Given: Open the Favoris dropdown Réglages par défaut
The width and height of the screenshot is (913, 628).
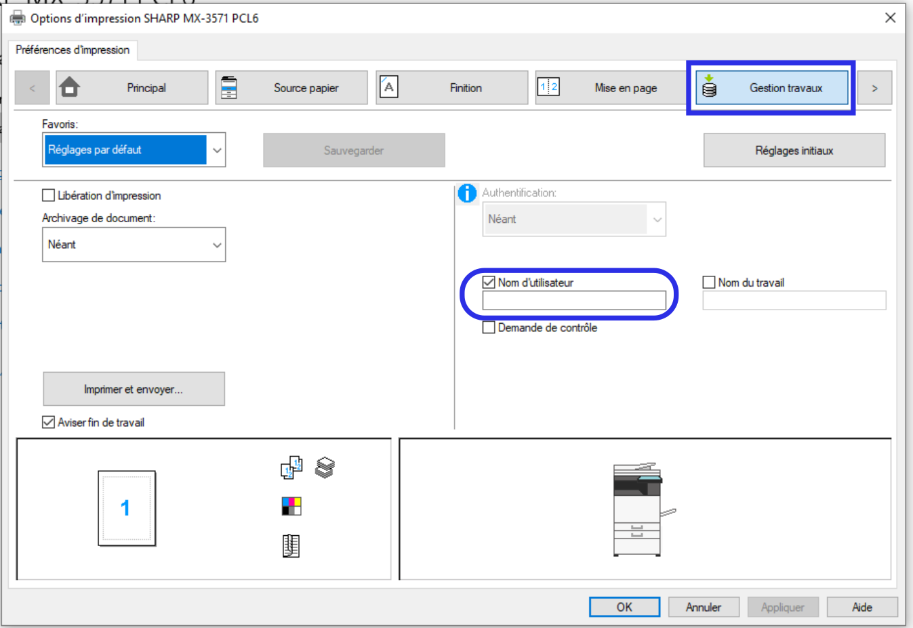Looking at the screenshot, I should [134, 150].
